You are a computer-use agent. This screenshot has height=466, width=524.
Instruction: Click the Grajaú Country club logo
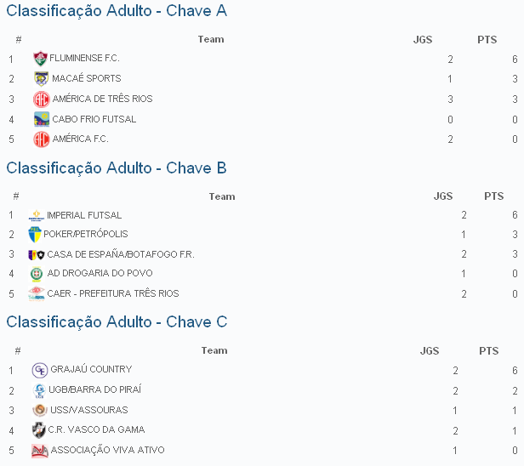(x=40, y=370)
